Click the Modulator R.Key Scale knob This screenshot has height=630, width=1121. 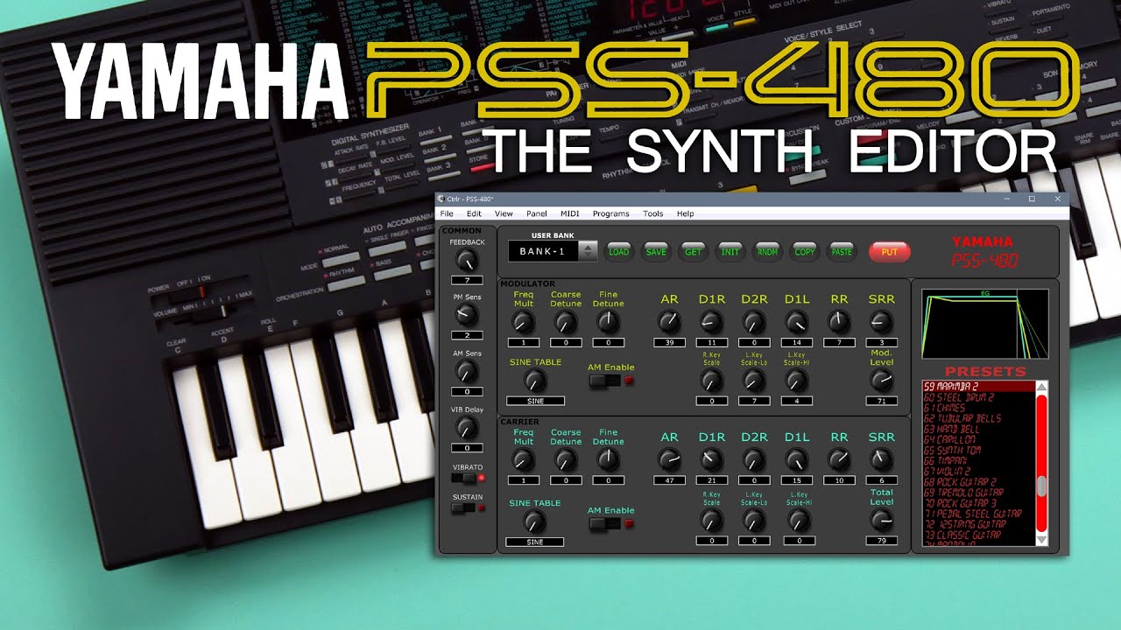(x=712, y=380)
